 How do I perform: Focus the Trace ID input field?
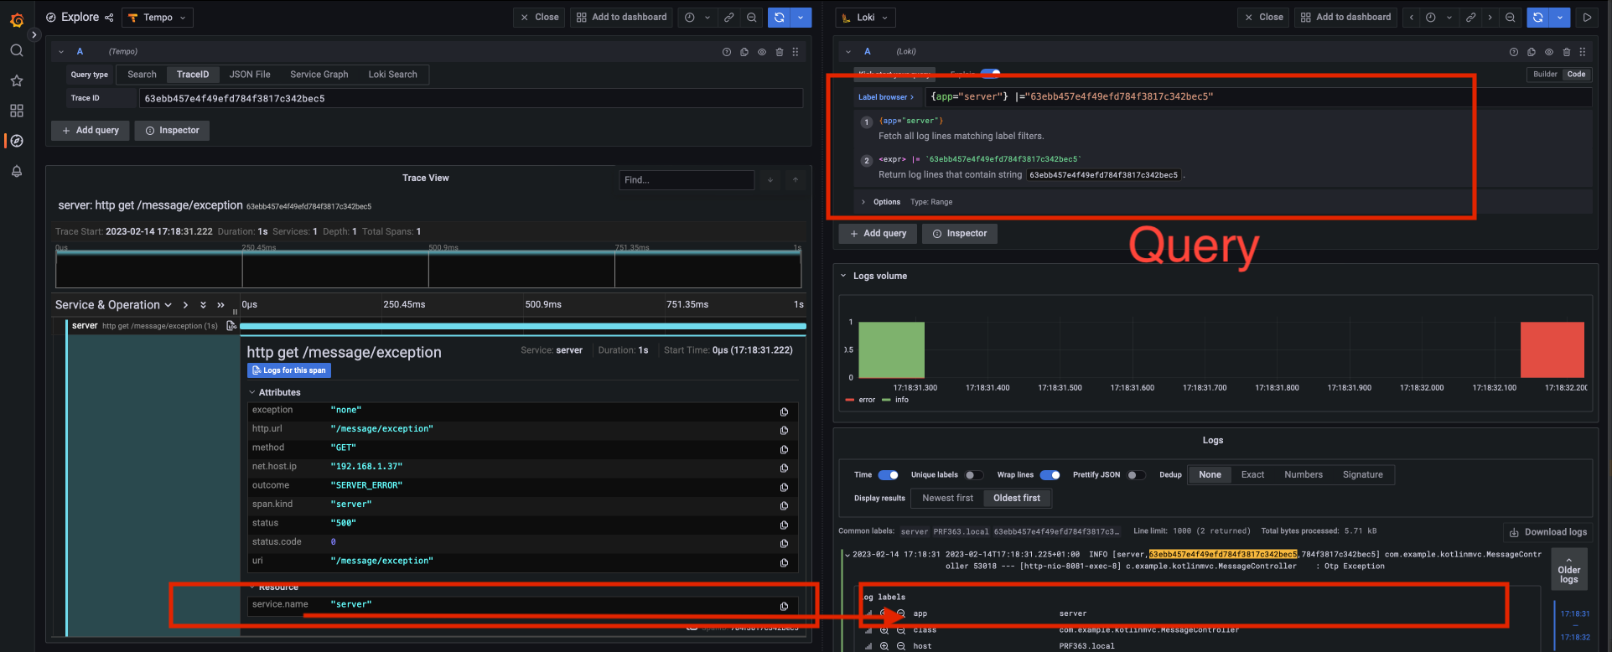[470, 98]
